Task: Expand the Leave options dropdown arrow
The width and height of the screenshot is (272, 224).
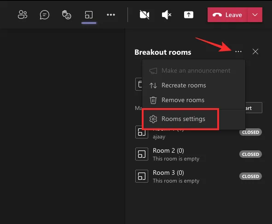Action: pos(255,15)
